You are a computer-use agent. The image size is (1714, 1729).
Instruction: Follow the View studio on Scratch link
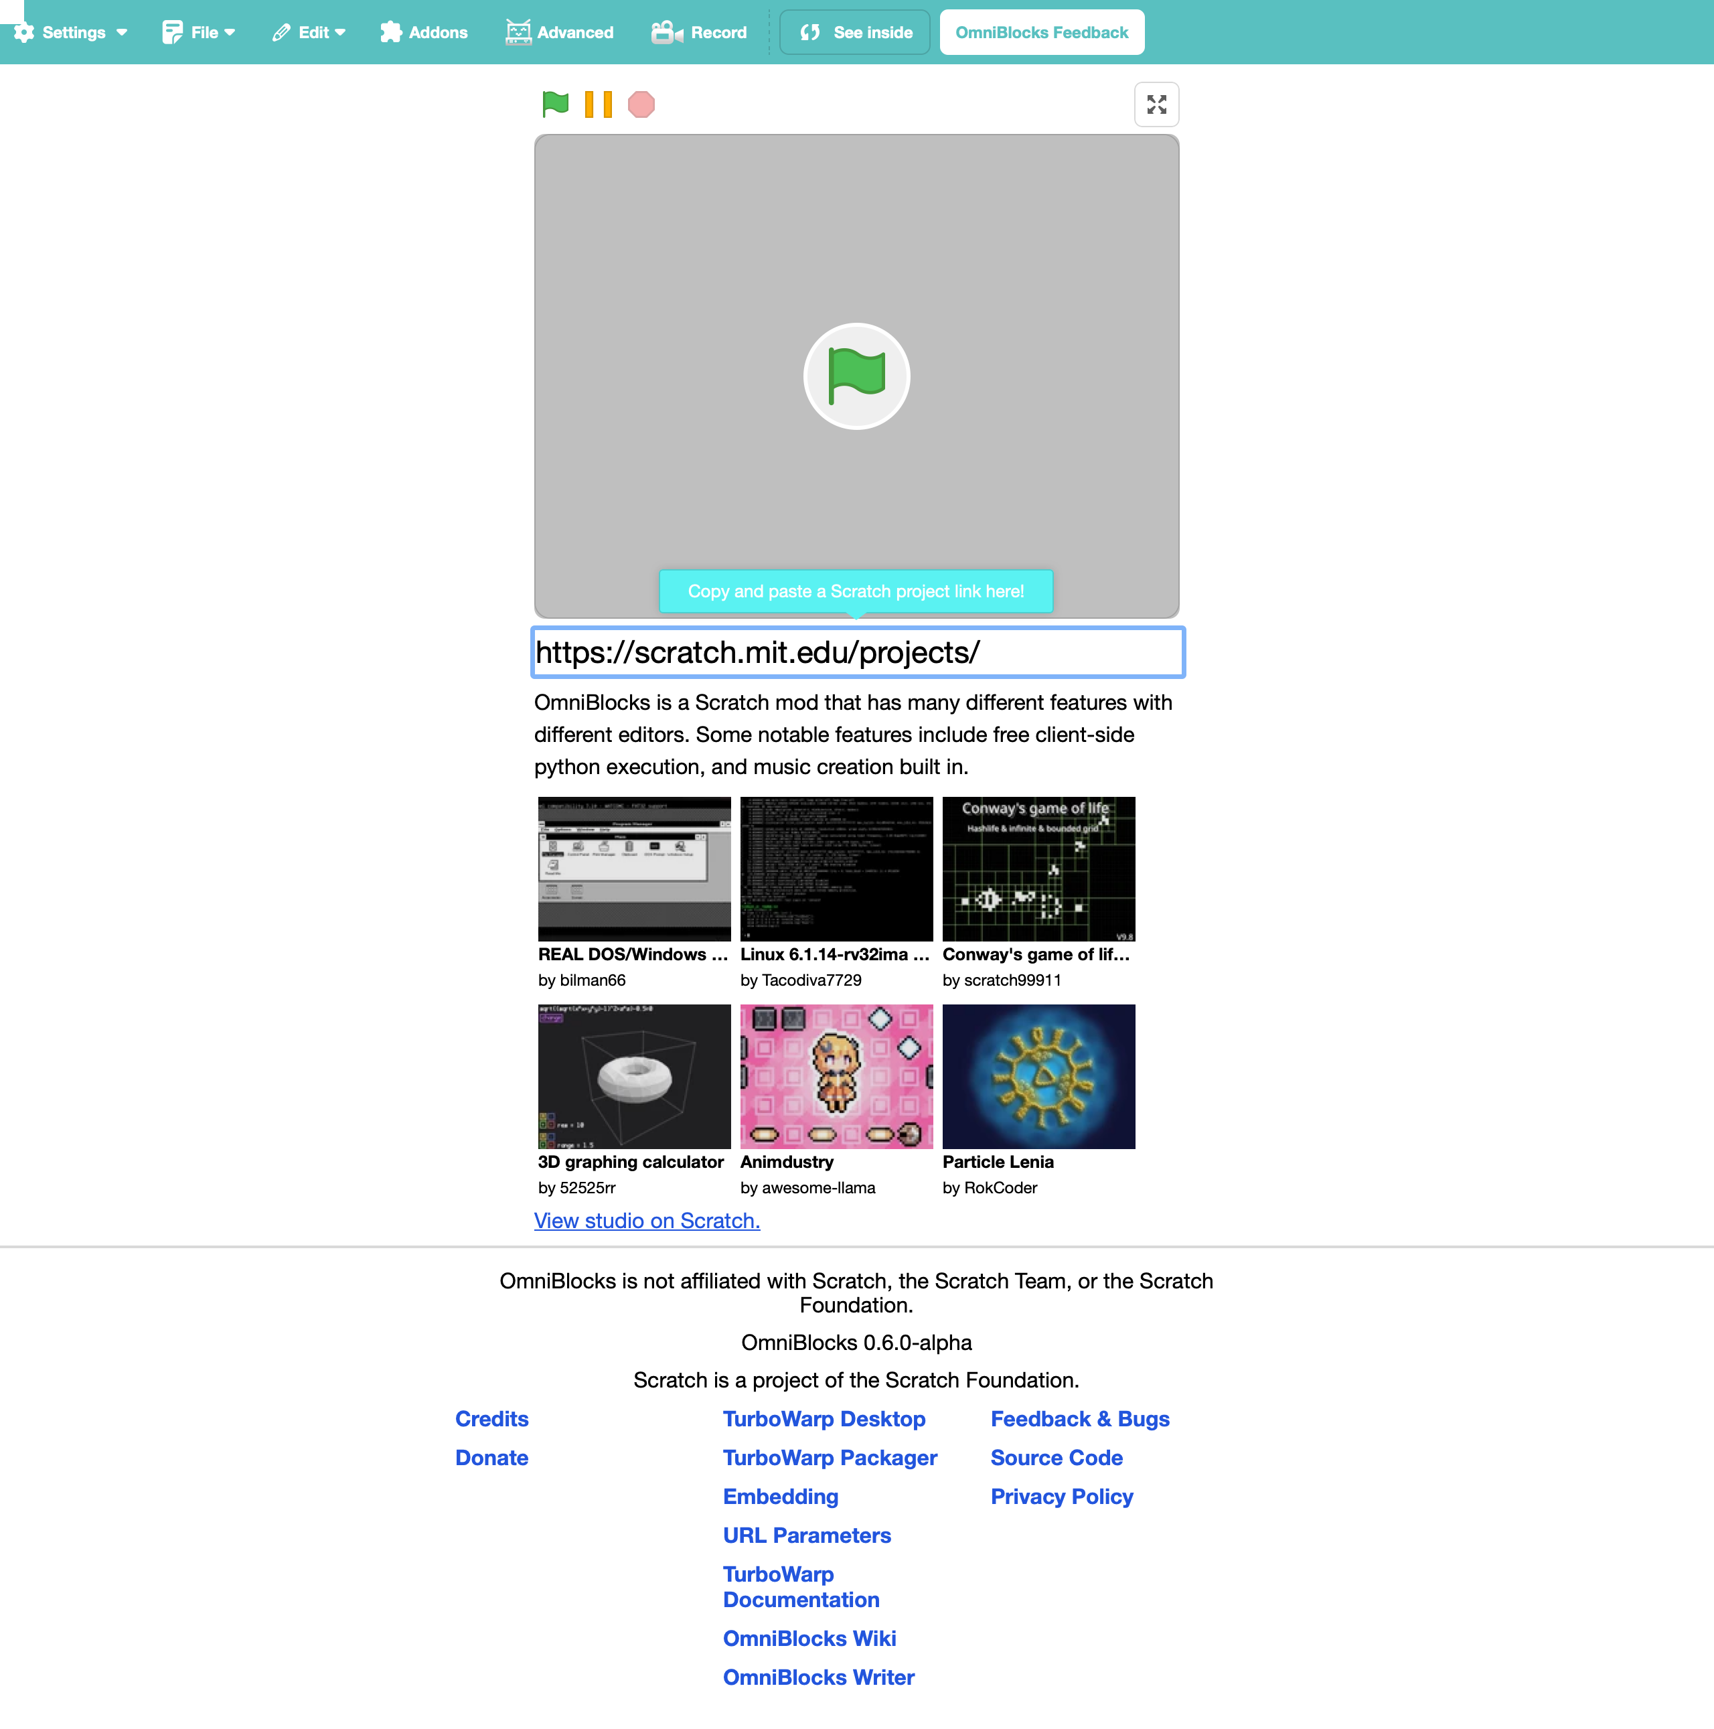click(646, 1221)
